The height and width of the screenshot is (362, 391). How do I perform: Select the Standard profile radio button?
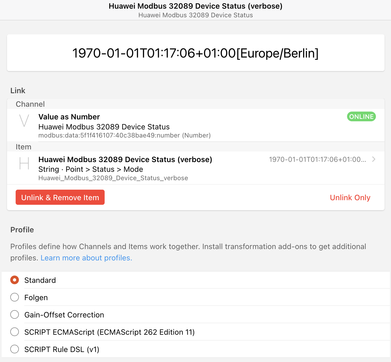coord(15,280)
